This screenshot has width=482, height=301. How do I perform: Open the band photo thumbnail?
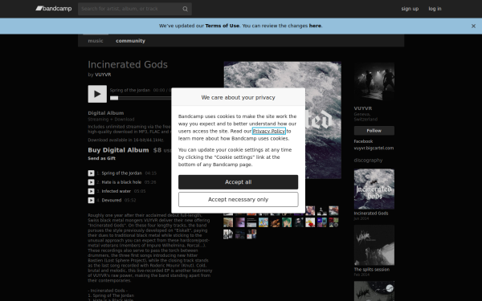[374, 82]
